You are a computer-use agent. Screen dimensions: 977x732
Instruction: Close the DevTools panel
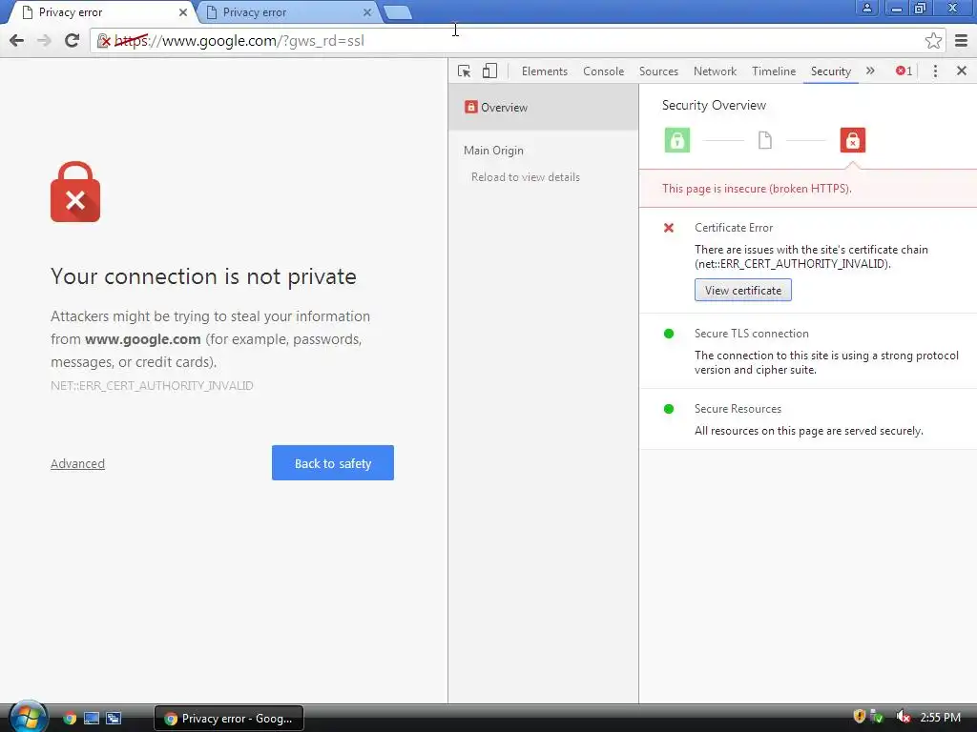(962, 71)
